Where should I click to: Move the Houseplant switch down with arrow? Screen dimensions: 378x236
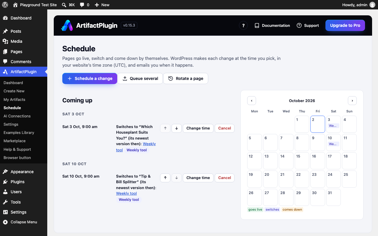pyautogui.click(x=177, y=128)
